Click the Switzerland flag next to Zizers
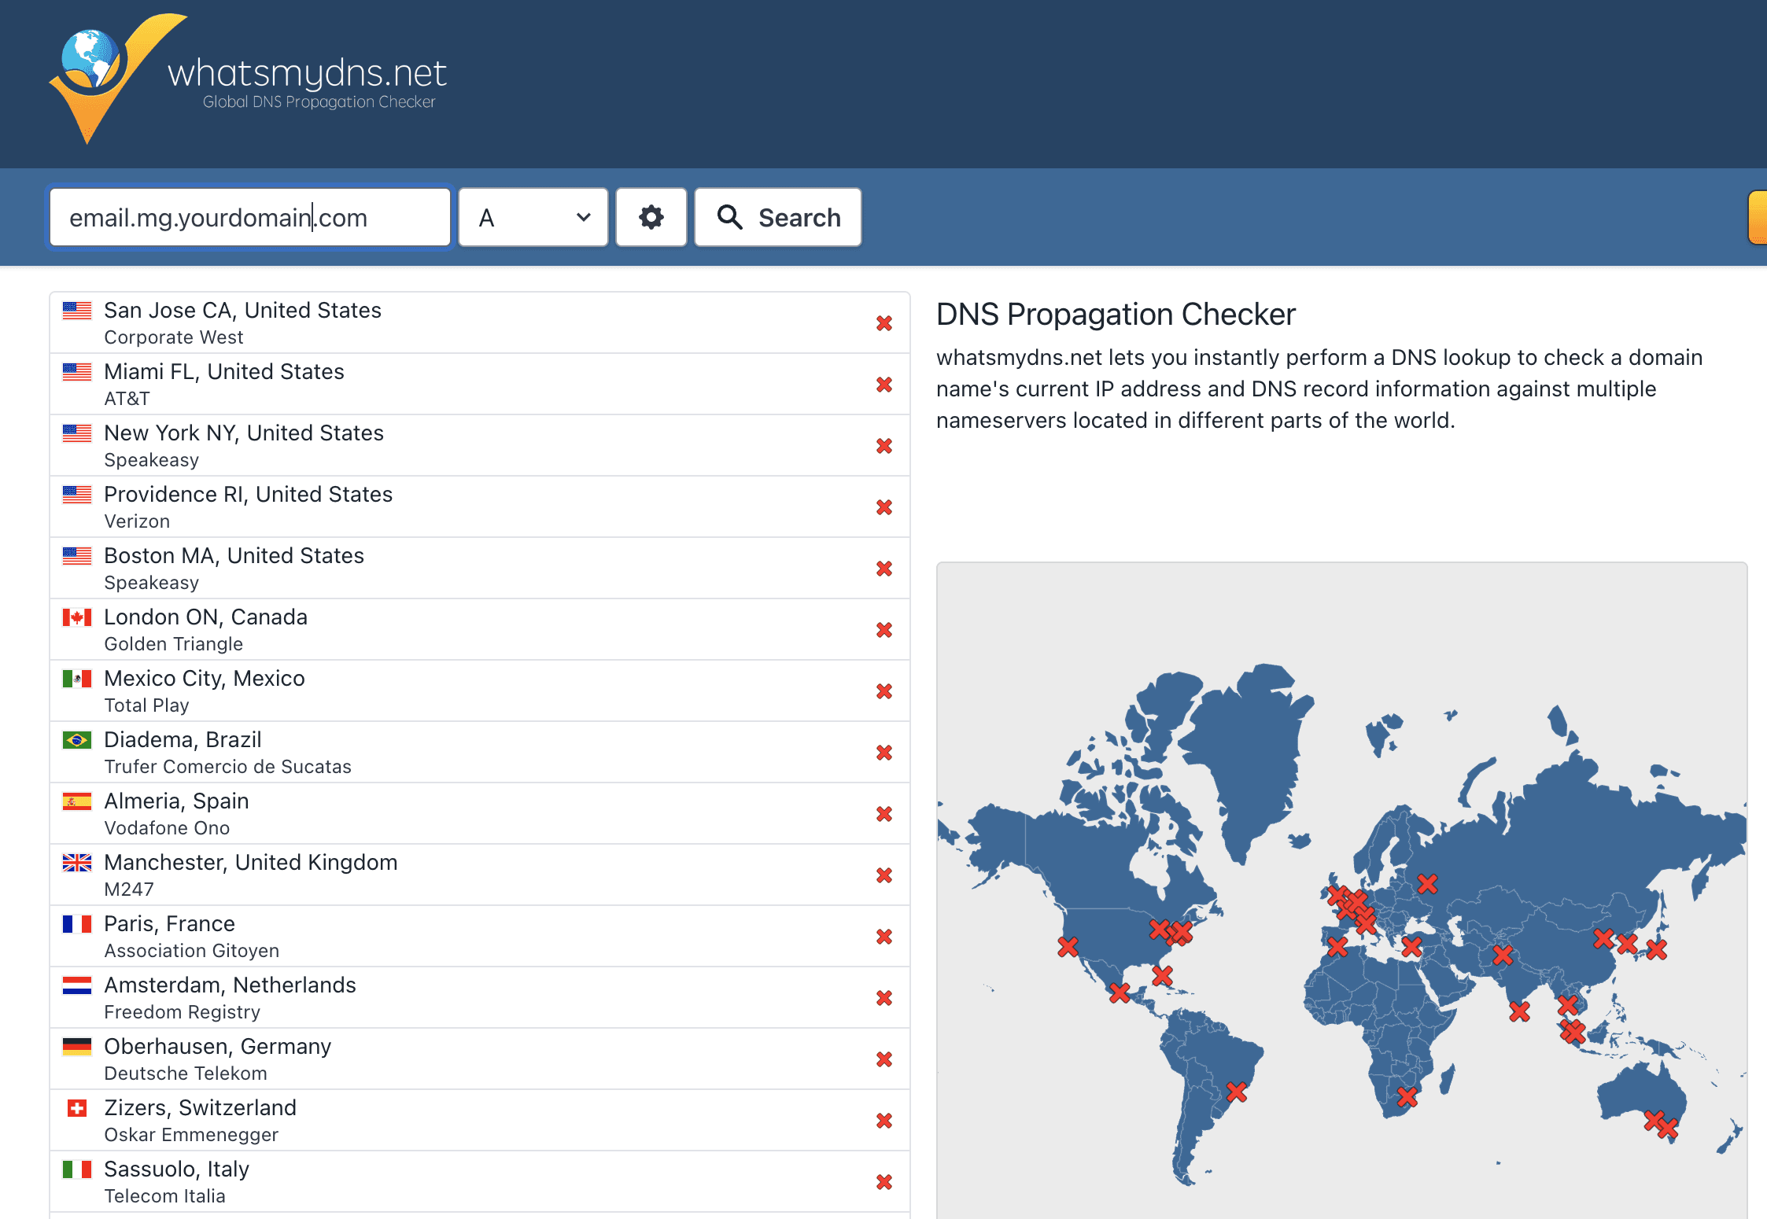The height and width of the screenshot is (1219, 1767). [x=77, y=1108]
